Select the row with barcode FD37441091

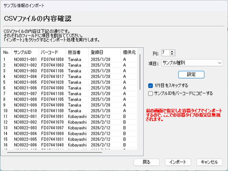pos(52,116)
